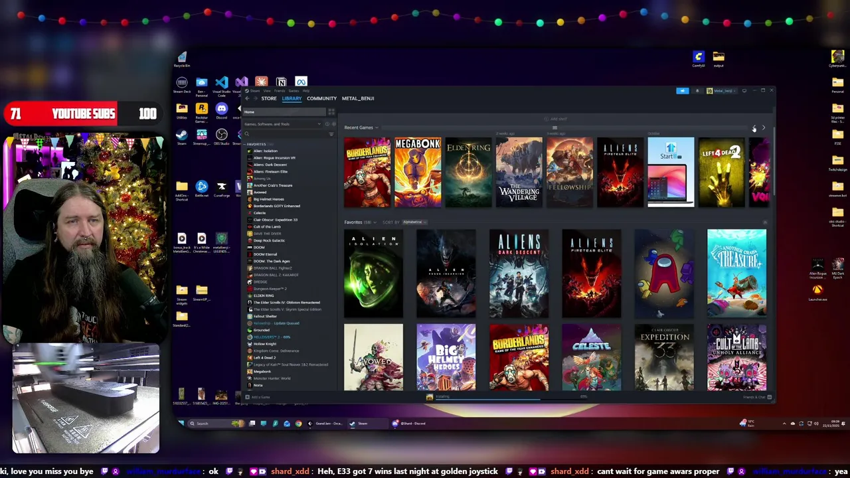Select Left 4 Dead 2 in sidebar
Viewport: 850px width, 478px height.
tap(264, 358)
